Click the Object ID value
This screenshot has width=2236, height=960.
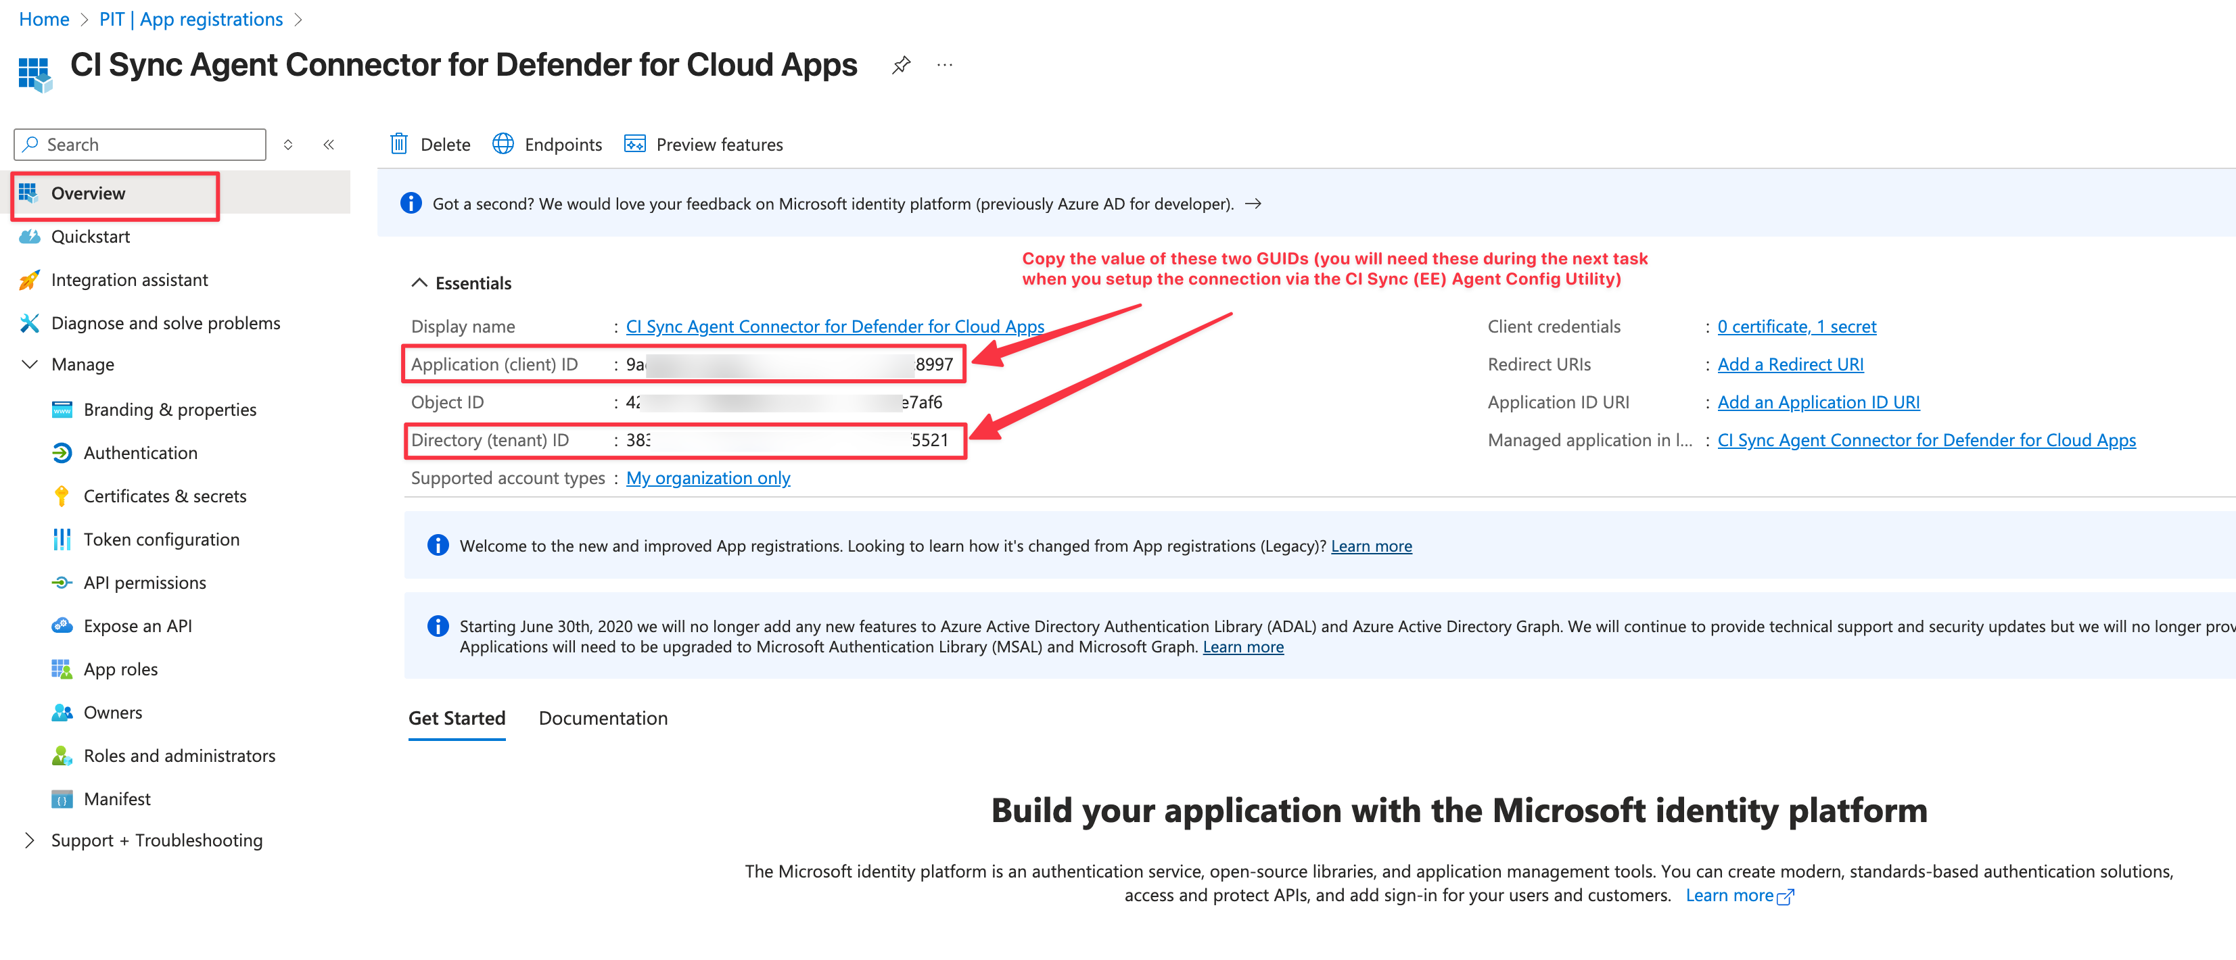pos(784,402)
